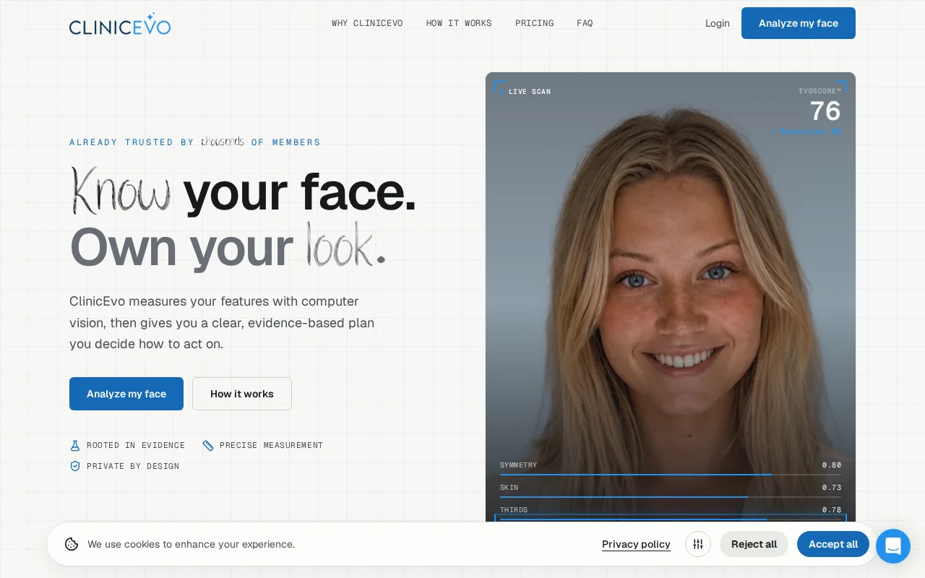Click the ruler icon beside Precise Measurement
925x578 pixels.
(208, 446)
